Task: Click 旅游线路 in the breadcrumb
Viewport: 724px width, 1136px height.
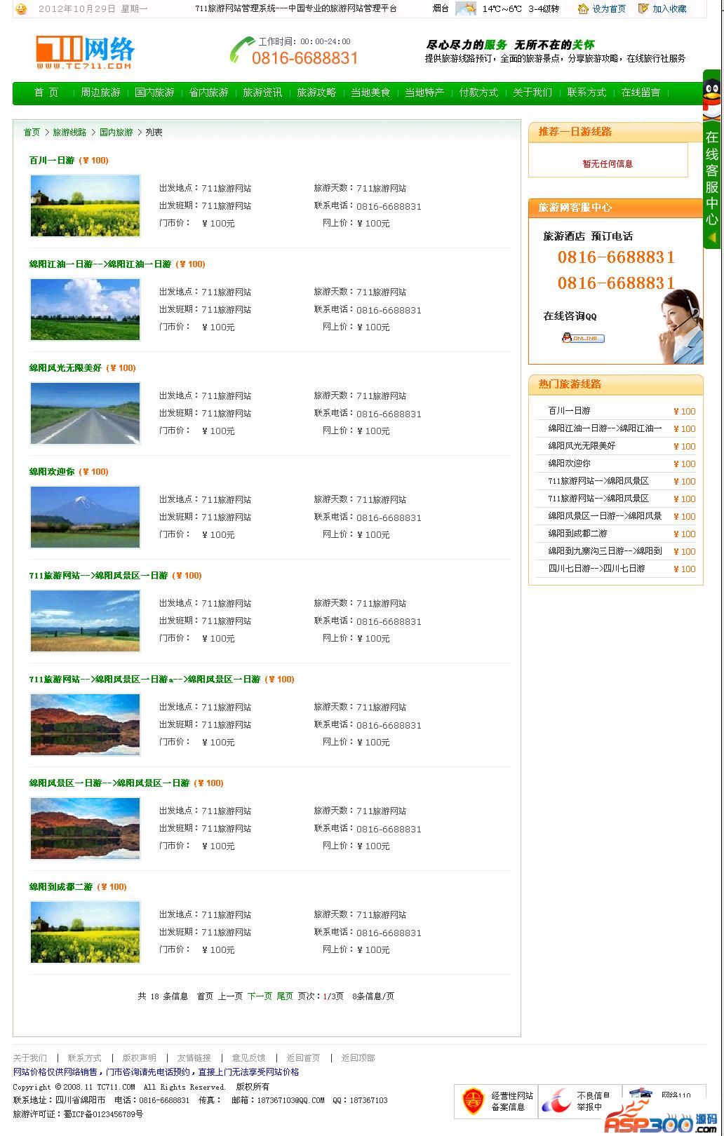Action: 69,132
